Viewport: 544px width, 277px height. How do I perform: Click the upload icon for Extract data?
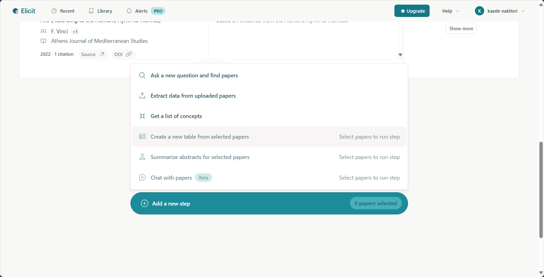(x=142, y=96)
